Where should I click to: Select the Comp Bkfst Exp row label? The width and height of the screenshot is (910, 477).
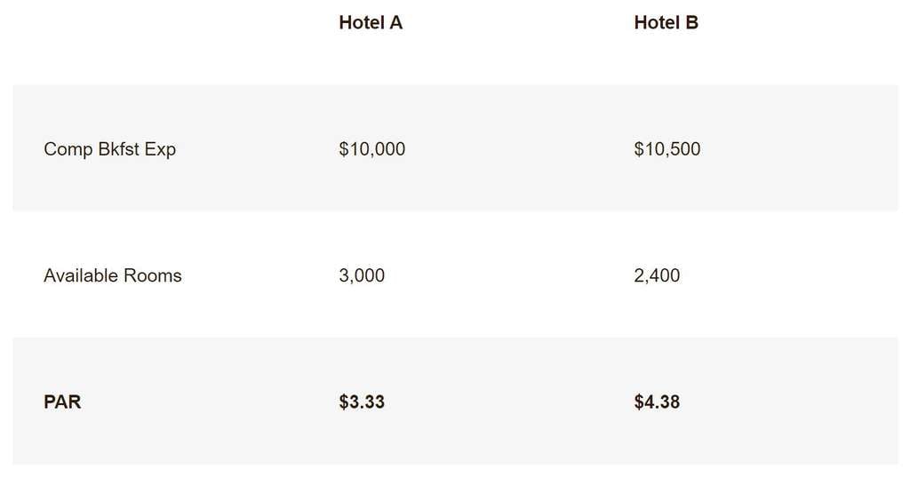[109, 149]
